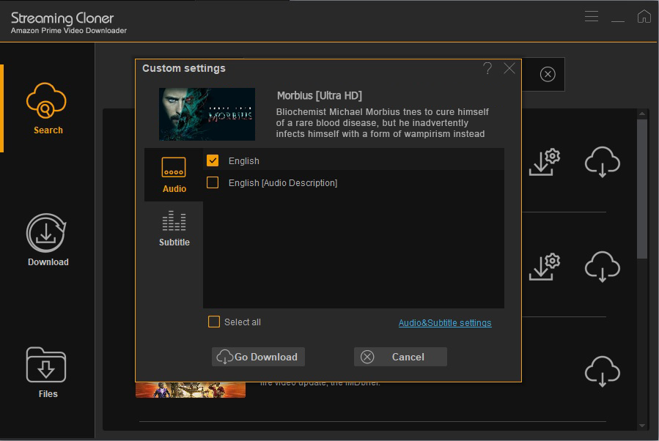Minimize the Streaming Cloner window
The width and height of the screenshot is (659, 441).
tap(618, 21)
